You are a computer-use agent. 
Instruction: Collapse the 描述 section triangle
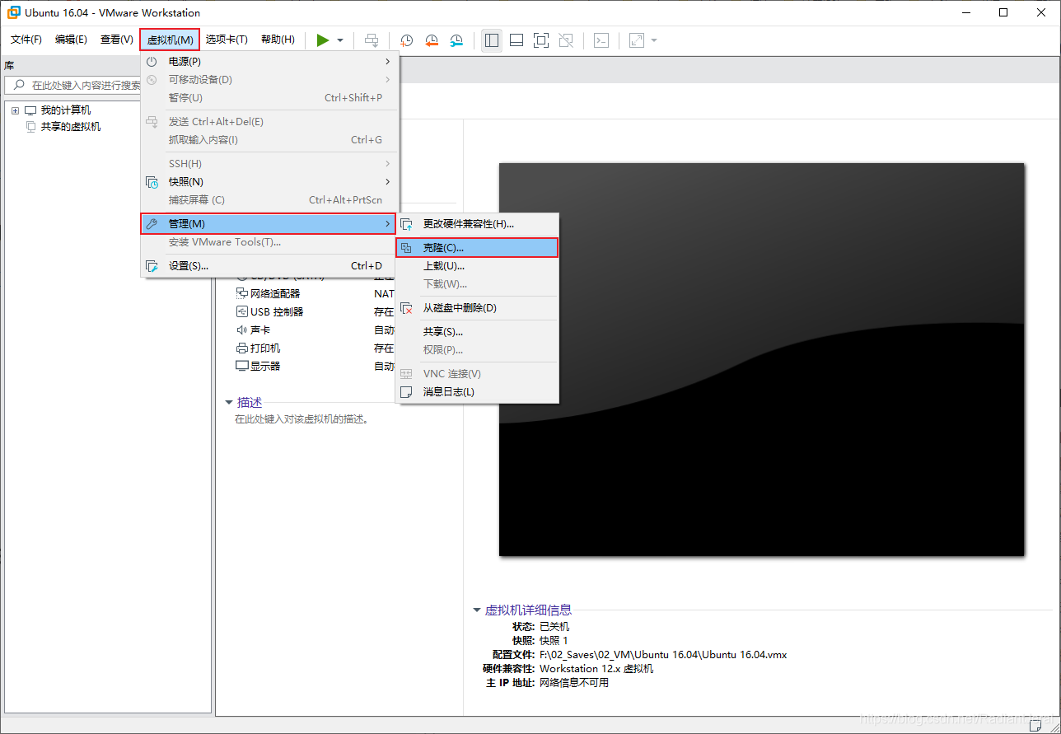coord(229,403)
